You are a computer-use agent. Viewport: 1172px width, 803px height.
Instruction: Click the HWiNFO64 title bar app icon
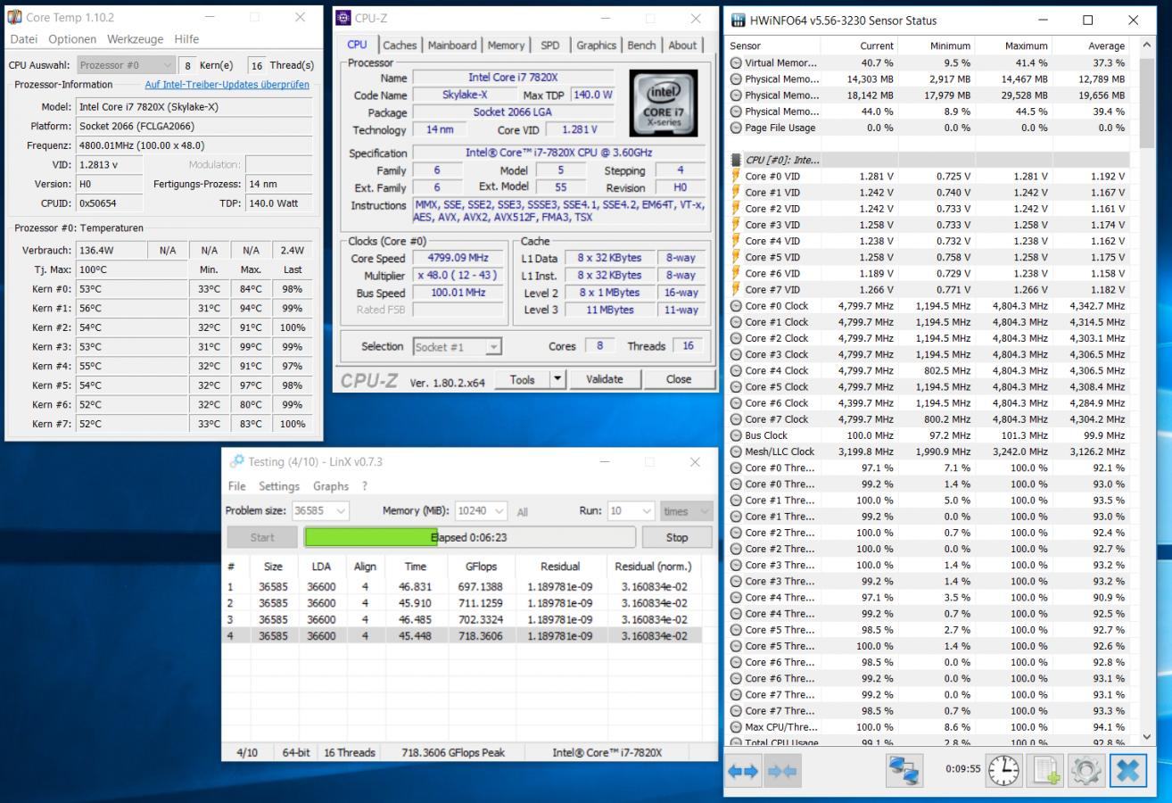738,20
